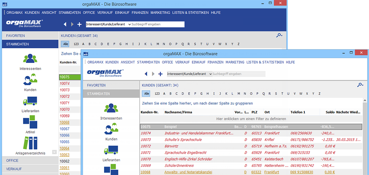Image resolution: width=369 pixels, height=175 pixels.
Task: Open Kunden icon in back window sidebar
Action: coord(30,80)
